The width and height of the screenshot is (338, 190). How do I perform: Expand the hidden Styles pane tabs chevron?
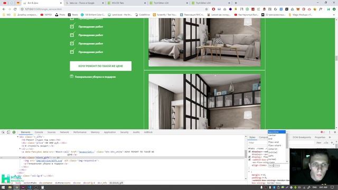coord(330,137)
